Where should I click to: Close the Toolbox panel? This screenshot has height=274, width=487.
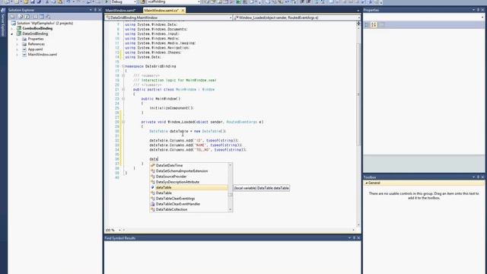click(482, 177)
